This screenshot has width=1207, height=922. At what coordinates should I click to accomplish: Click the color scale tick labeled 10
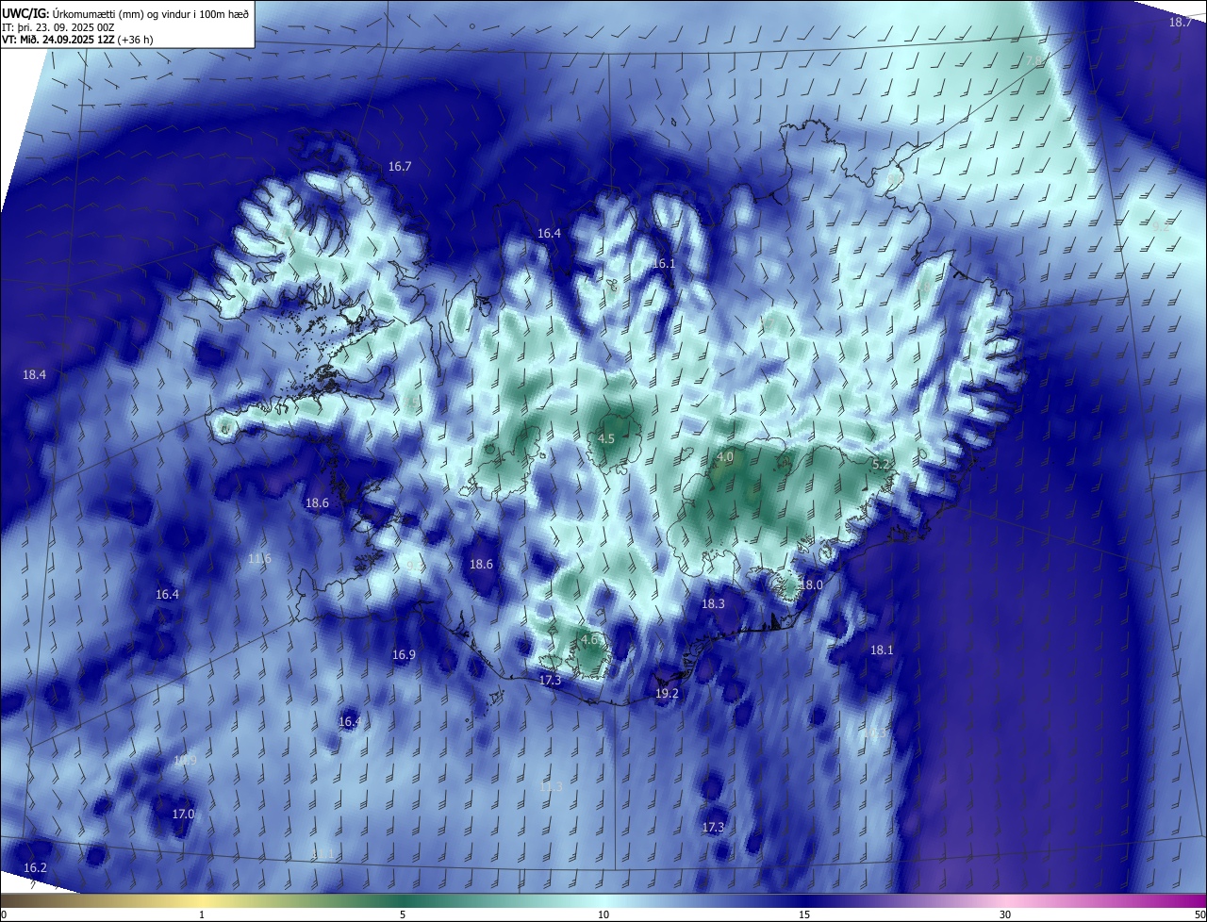(x=603, y=914)
